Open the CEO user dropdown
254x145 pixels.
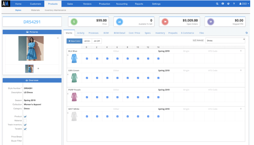point(244,3)
